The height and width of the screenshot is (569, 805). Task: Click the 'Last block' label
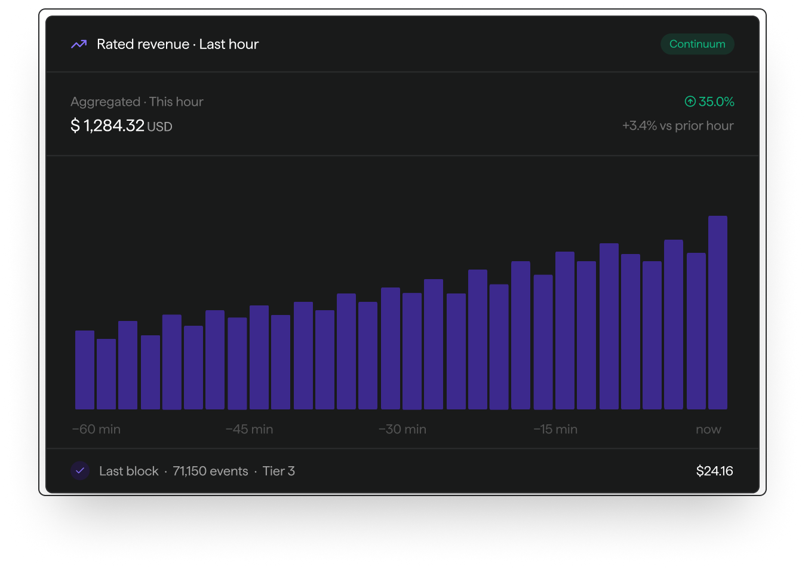pyautogui.click(x=129, y=471)
